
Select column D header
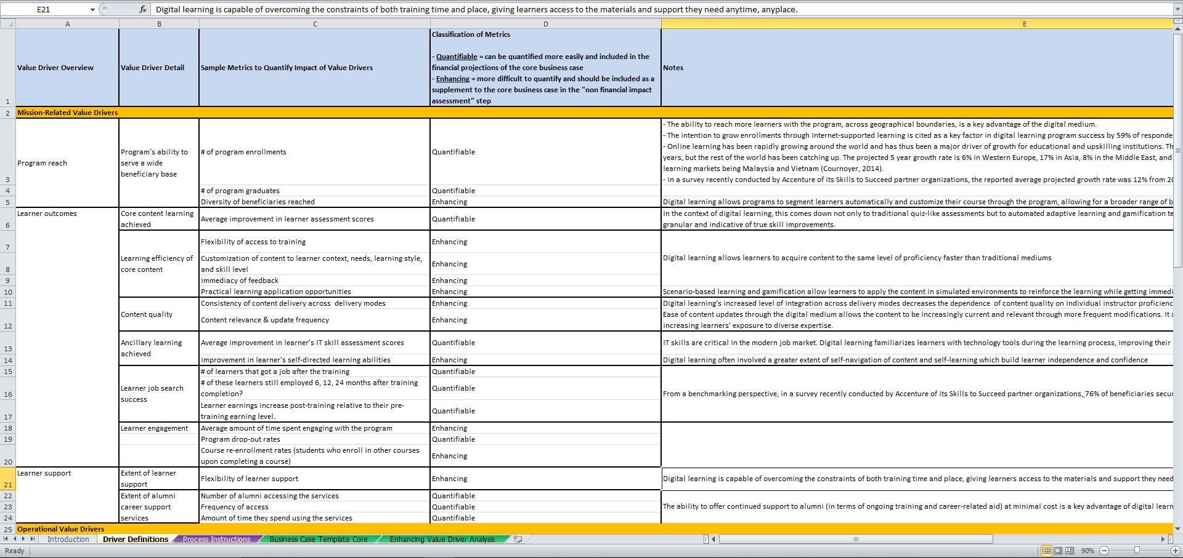pyautogui.click(x=545, y=23)
